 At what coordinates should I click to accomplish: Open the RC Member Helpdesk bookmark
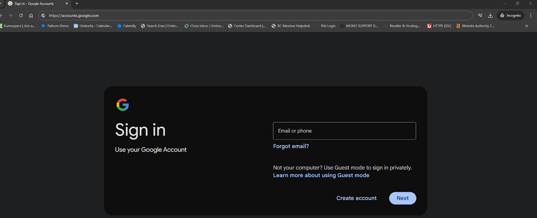point(291,26)
